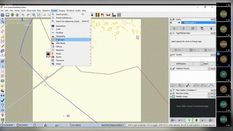Open the Highways presets submenu
Viewport: 233px width, 131px height.
pyautogui.click(x=71, y=40)
